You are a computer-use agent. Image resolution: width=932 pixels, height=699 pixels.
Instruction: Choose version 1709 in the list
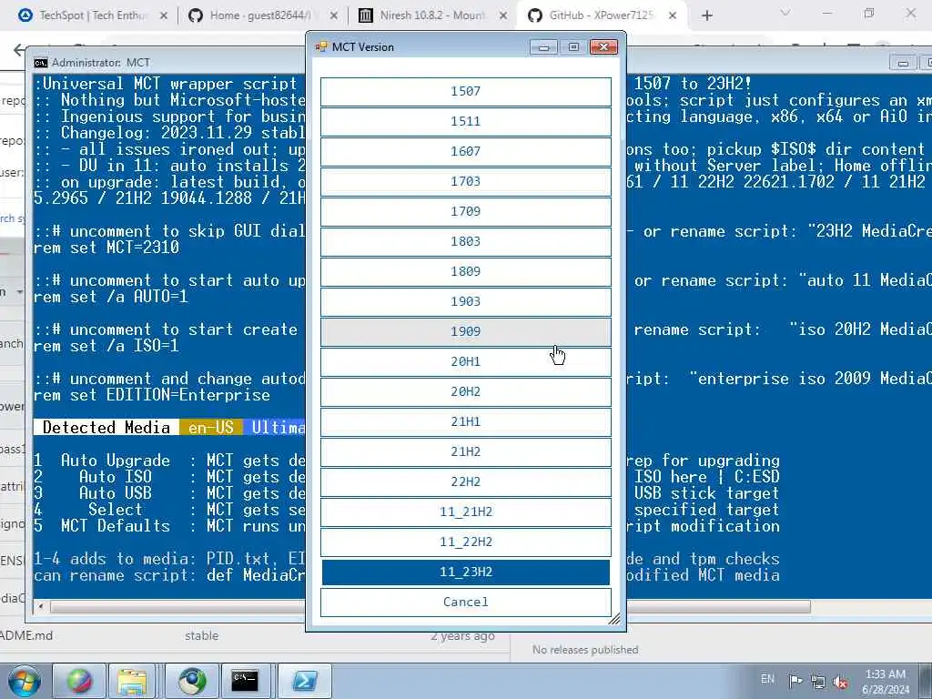pos(465,211)
